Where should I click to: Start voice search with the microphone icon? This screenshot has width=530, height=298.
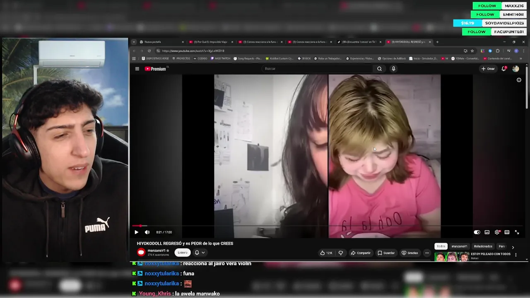[x=393, y=69]
